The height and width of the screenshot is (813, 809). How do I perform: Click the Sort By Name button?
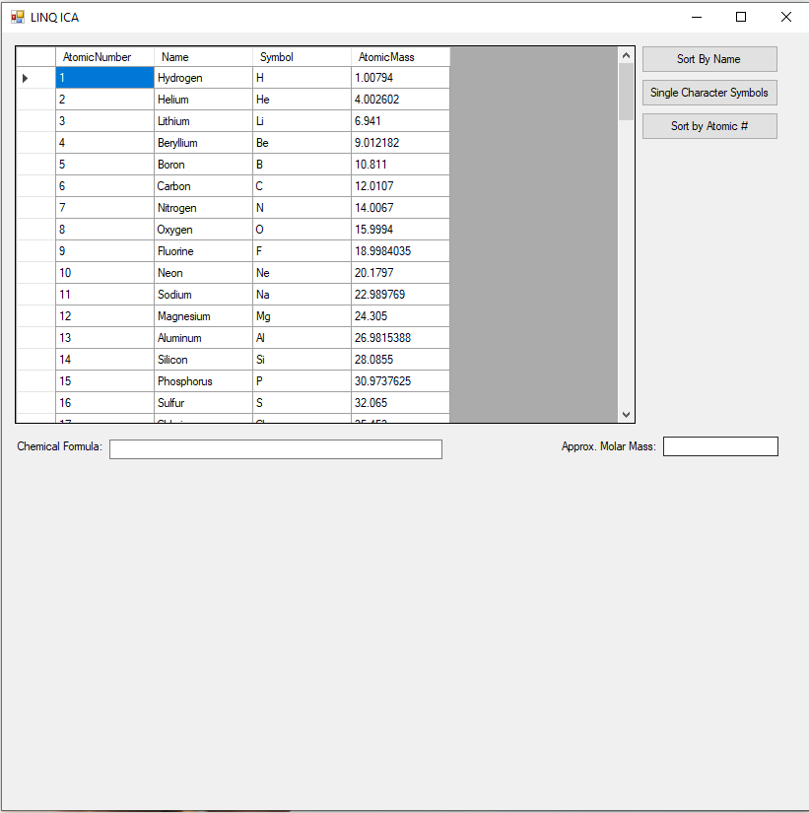[708, 59]
